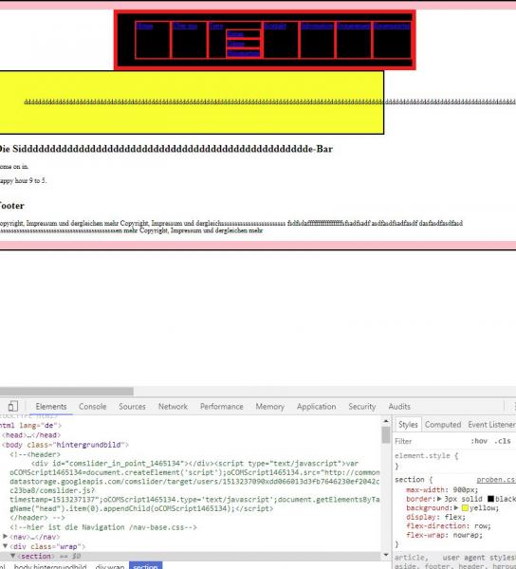Switch to the Network tab
516x569 pixels.
click(173, 407)
